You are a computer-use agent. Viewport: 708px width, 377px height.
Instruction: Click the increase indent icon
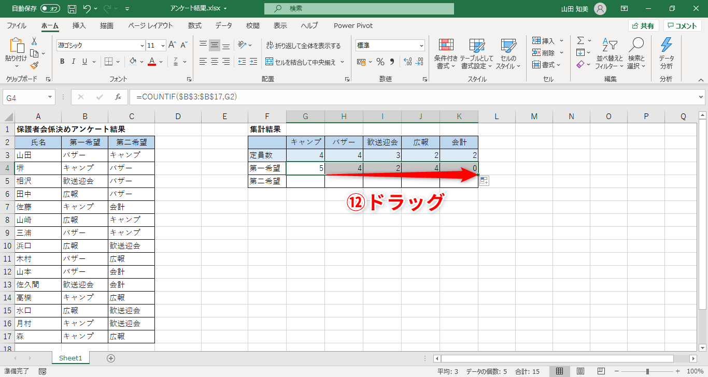[x=253, y=62]
